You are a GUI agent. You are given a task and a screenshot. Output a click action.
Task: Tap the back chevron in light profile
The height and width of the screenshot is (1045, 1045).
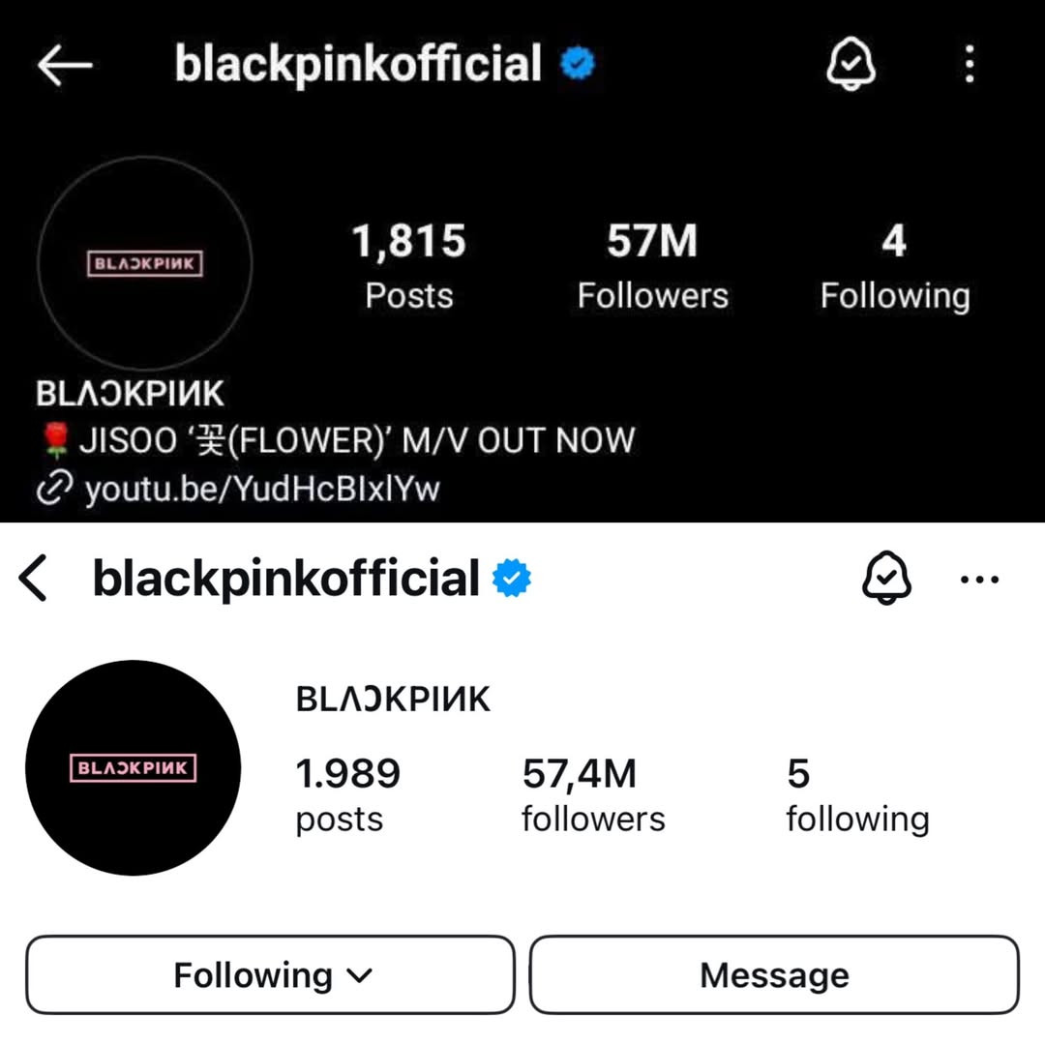[33, 578]
